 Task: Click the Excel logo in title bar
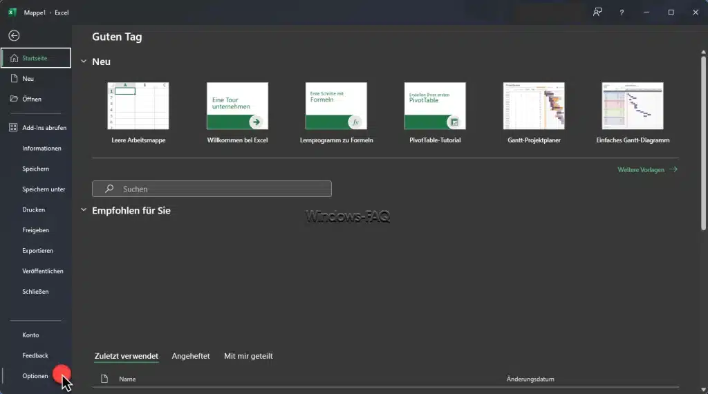[12, 12]
